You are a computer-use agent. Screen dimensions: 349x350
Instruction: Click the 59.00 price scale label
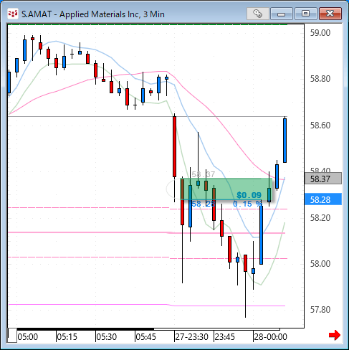pos(320,33)
